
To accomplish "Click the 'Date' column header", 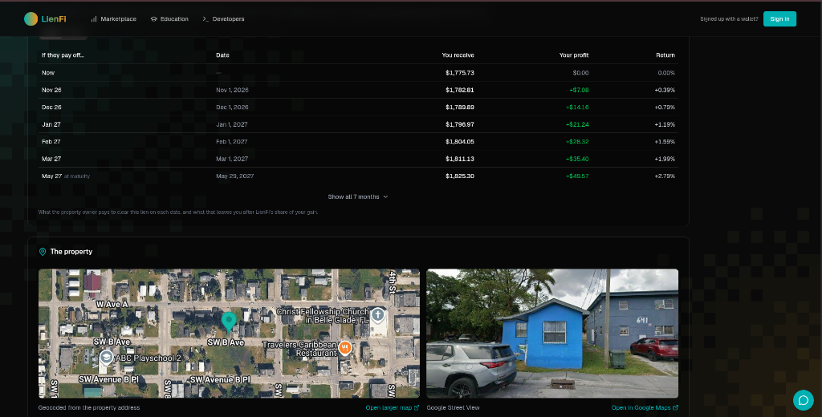I will click(222, 55).
